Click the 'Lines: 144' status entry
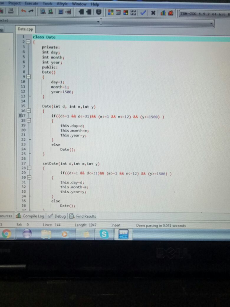The height and width of the screenshot is (307, 230). 52,225
